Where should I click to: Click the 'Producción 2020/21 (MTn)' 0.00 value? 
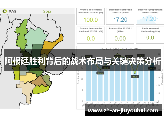click(x=120, y=38)
